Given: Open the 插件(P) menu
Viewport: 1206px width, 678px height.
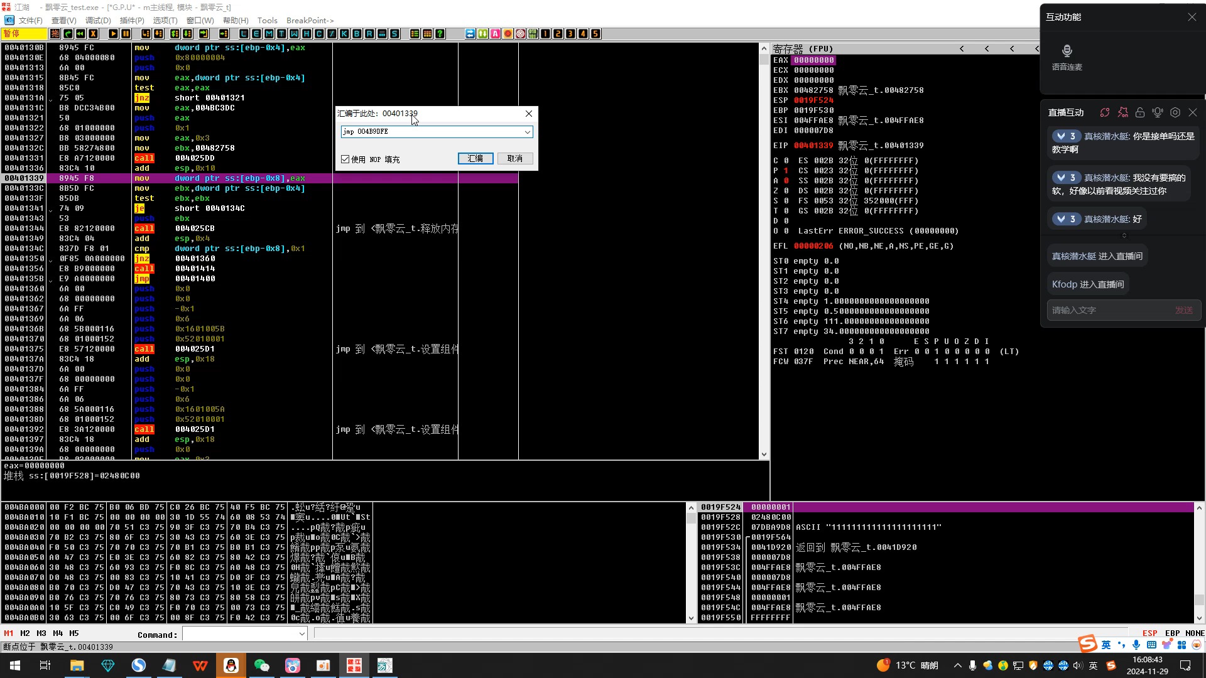Looking at the screenshot, I should [131, 20].
